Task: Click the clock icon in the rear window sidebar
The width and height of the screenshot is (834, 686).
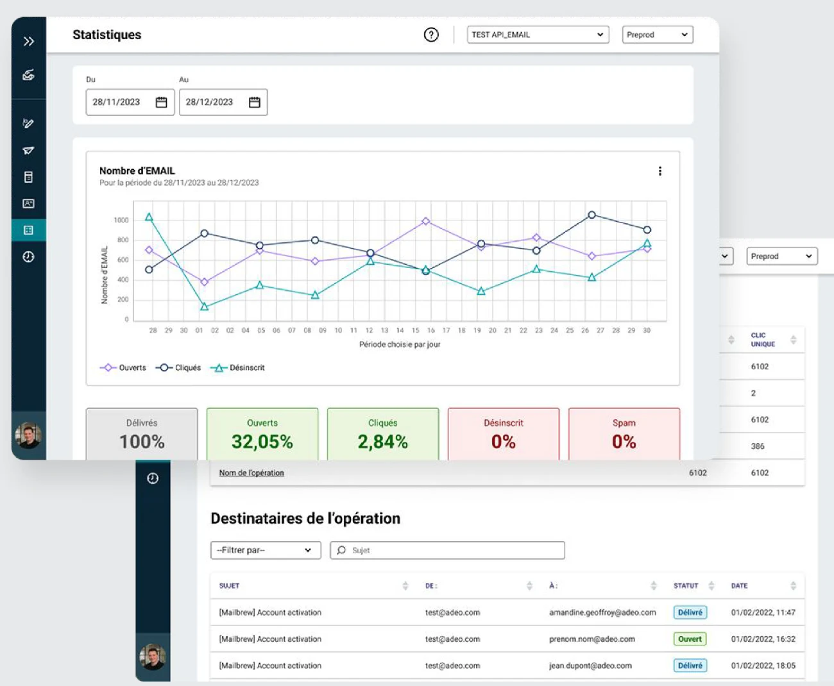Action: coord(153,478)
